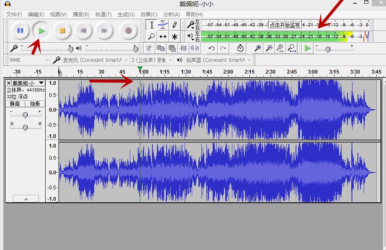
Task: Select the Envelope tool
Action: pyautogui.click(x=163, y=25)
